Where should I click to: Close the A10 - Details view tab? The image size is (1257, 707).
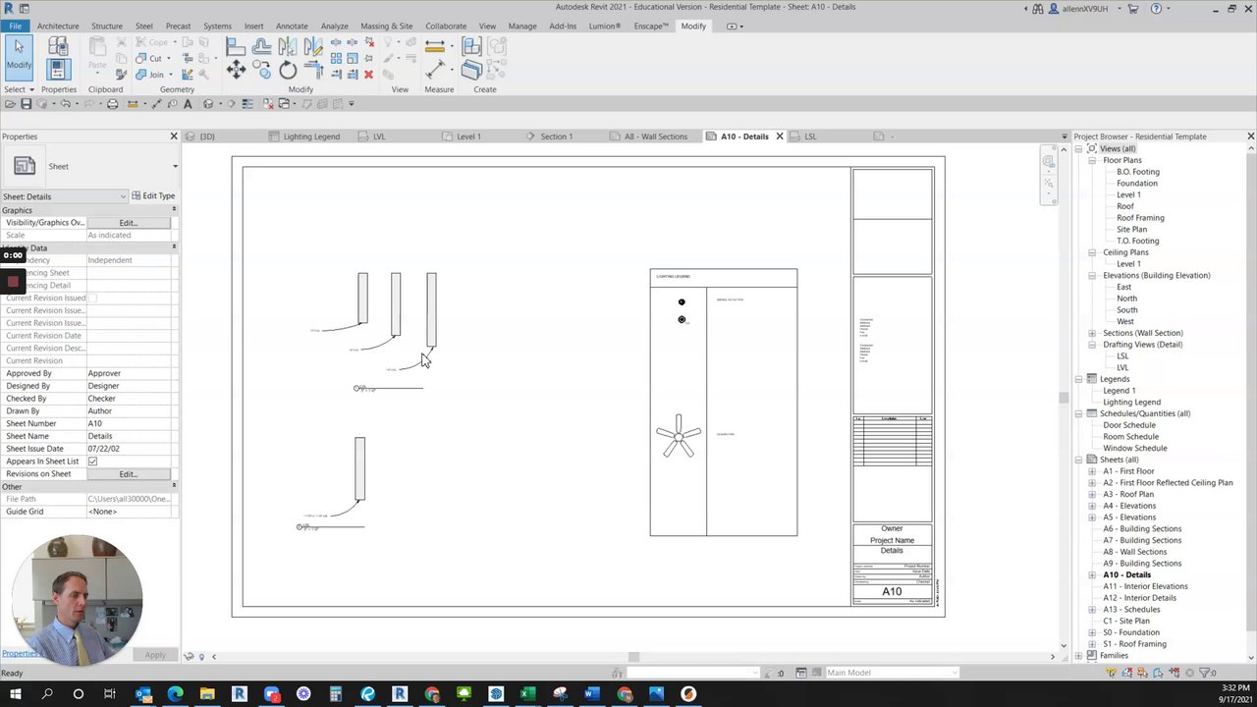780,136
